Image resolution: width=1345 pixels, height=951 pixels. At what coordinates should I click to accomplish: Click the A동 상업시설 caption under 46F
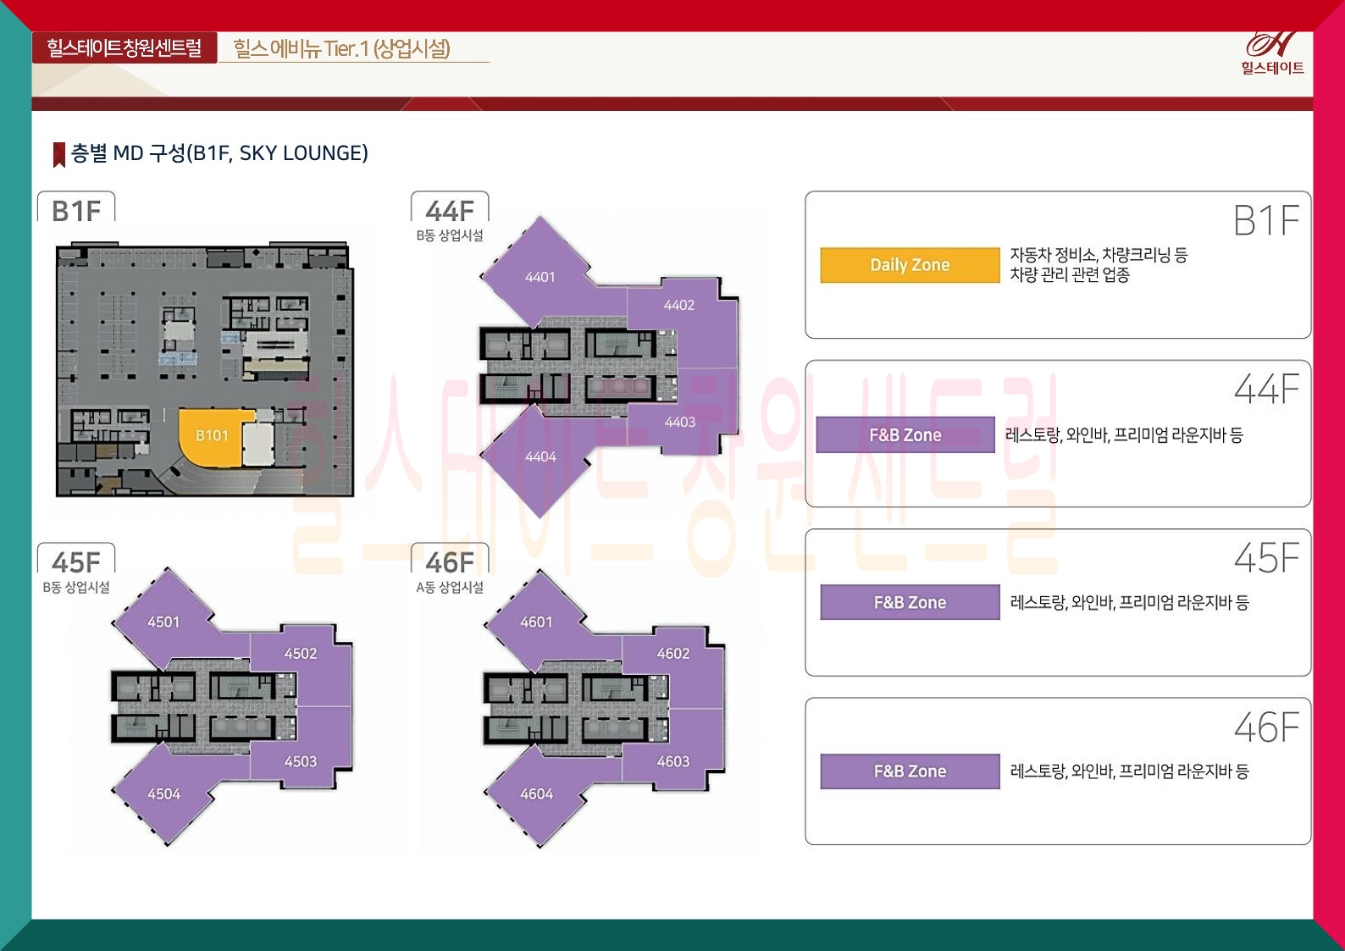(x=450, y=587)
